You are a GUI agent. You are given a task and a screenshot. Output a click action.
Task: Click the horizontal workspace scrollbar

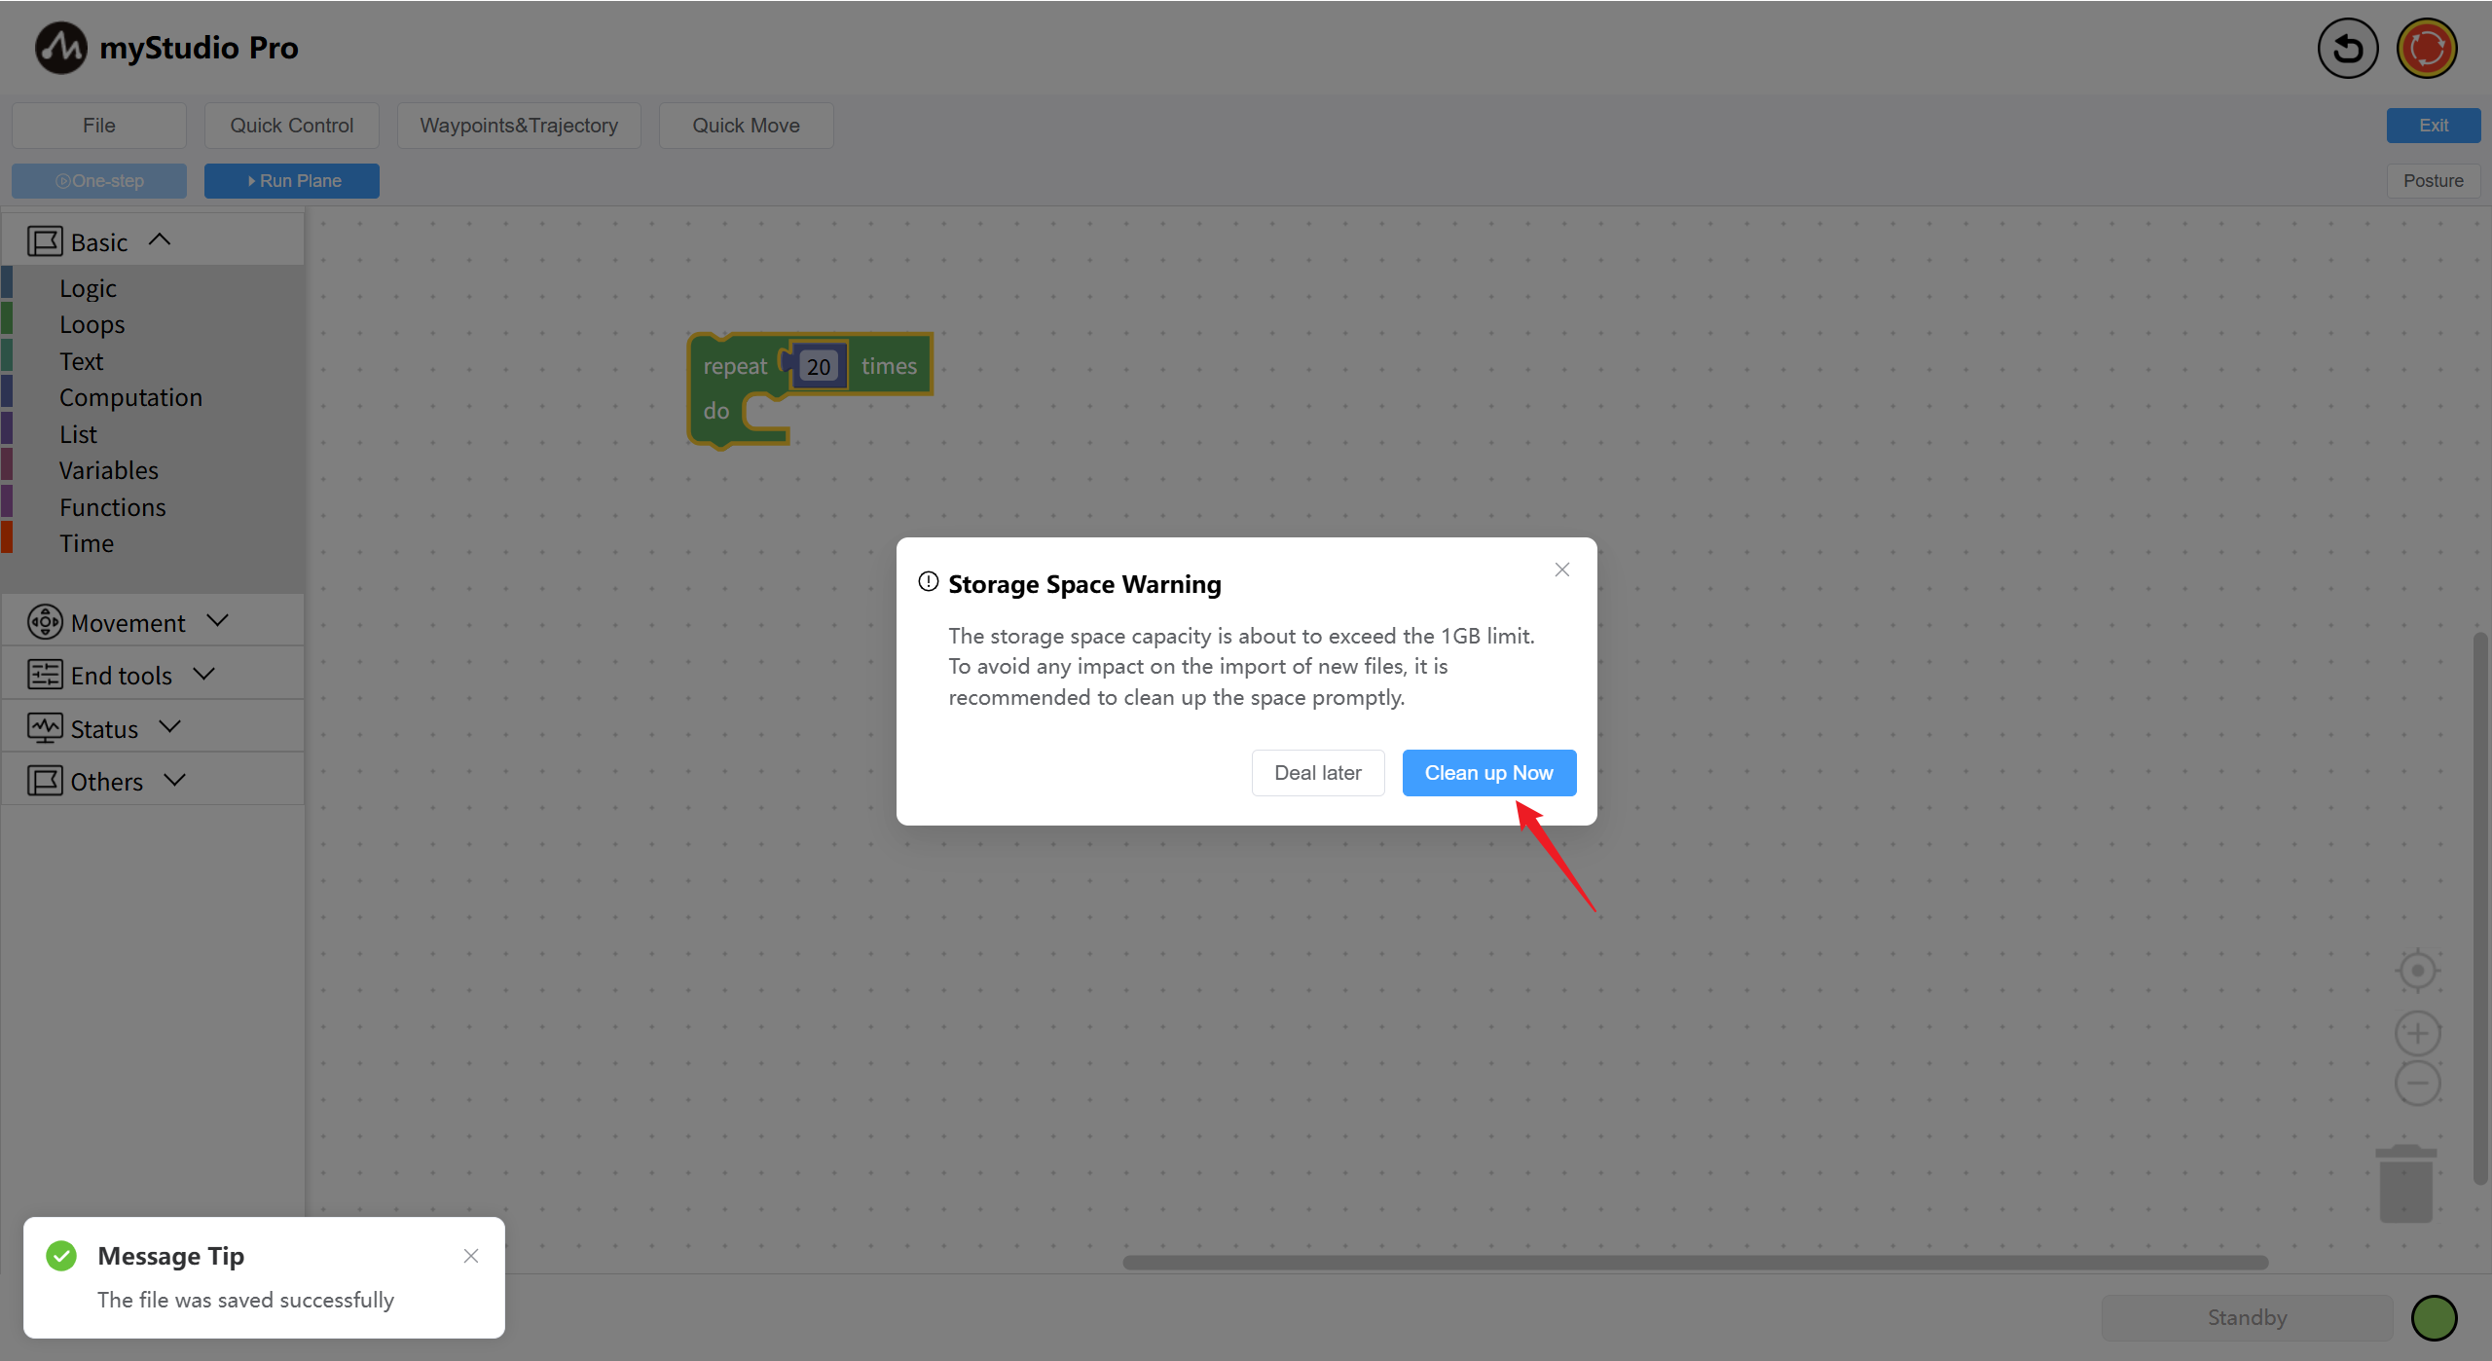coord(1694,1263)
